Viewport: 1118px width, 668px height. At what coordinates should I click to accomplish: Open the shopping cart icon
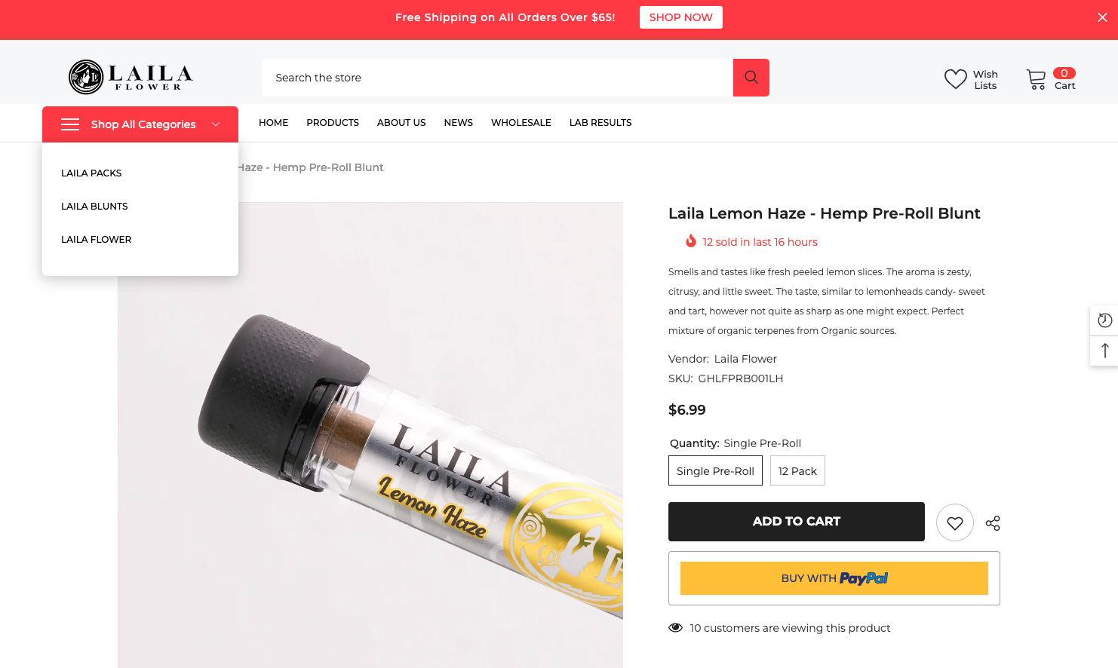pyautogui.click(x=1036, y=79)
